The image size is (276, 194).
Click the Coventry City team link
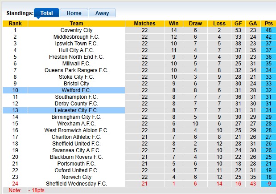click(x=76, y=30)
